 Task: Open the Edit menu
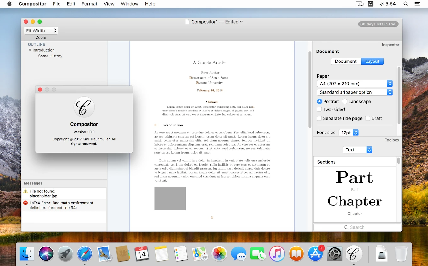71,4
